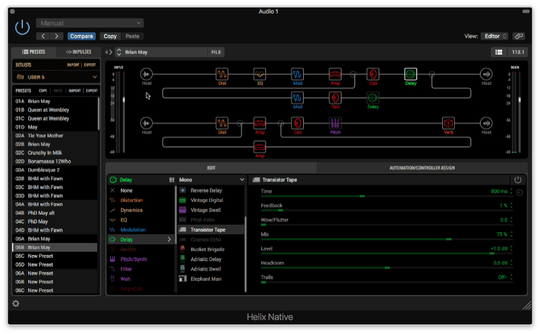Open the View Editor dropdown
The width and height of the screenshot is (540, 334).
pyautogui.click(x=494, y=36)
